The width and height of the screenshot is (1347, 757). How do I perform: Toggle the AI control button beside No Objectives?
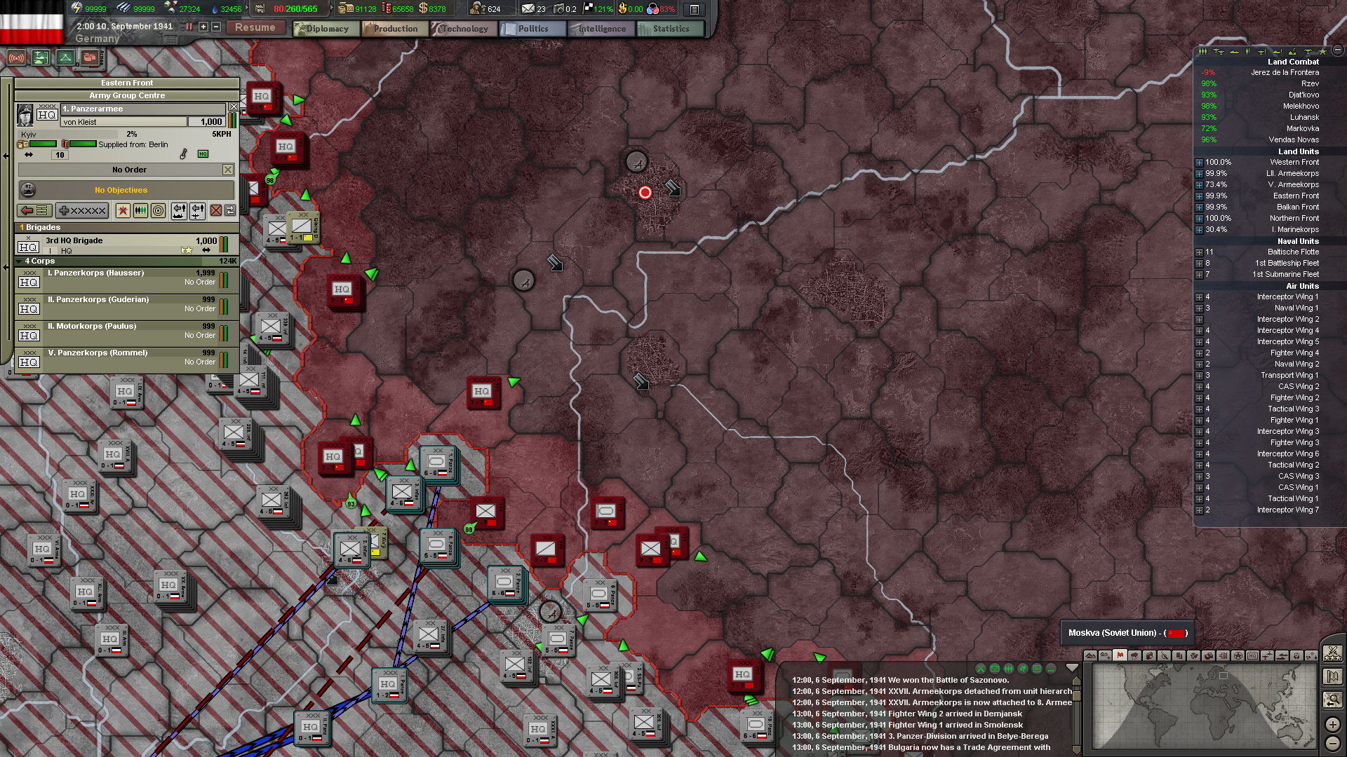click(28, 189)
